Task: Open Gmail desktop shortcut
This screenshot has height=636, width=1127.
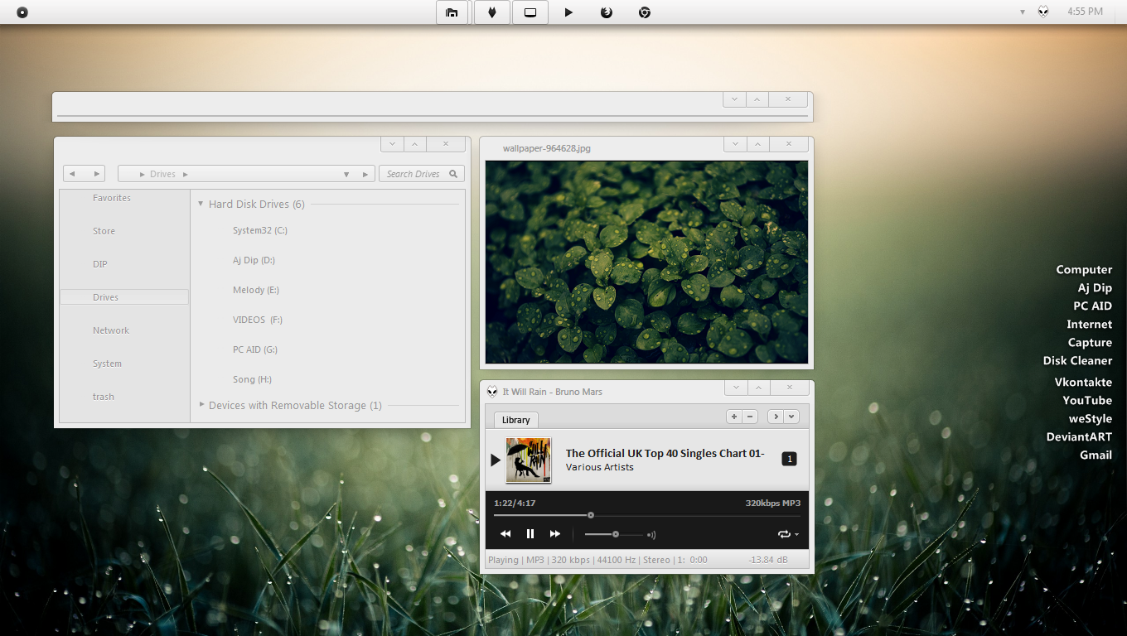Action: pyautogui.click(x=1096, y=455)
